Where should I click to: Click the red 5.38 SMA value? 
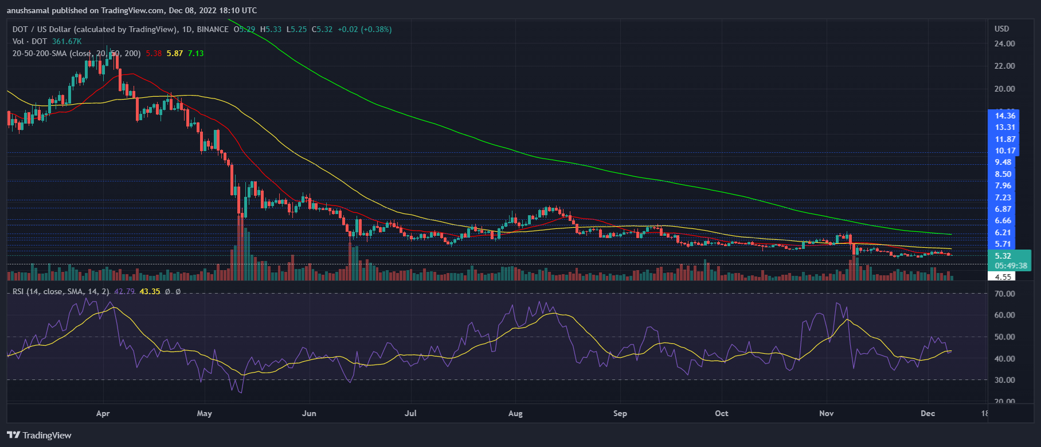(154, 53)
